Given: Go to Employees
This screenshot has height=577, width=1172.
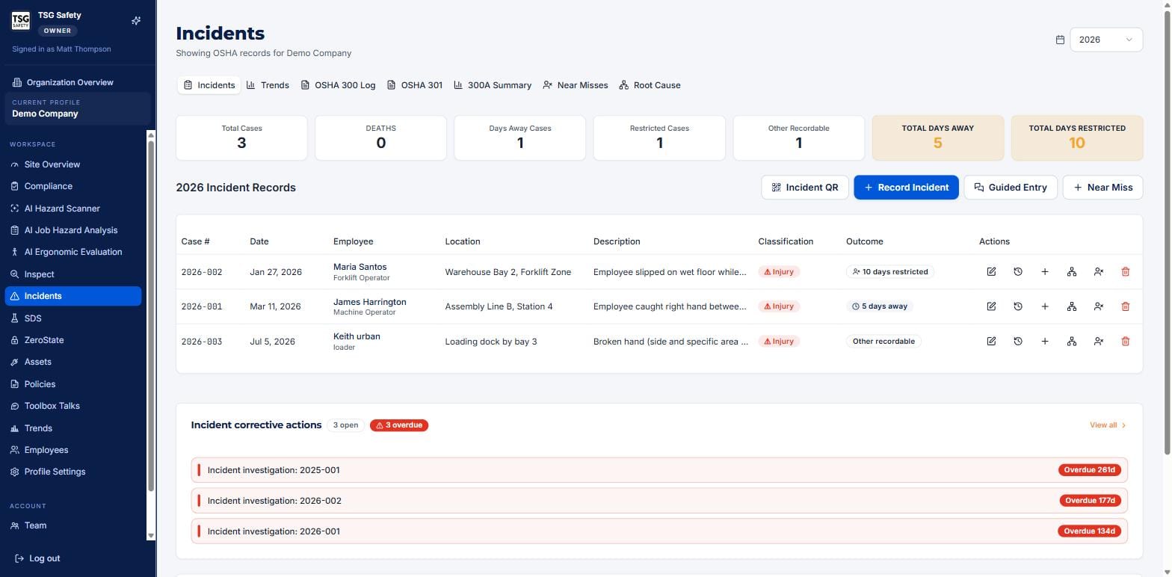Looking at the screenshot, I should [x=73, y=450].
